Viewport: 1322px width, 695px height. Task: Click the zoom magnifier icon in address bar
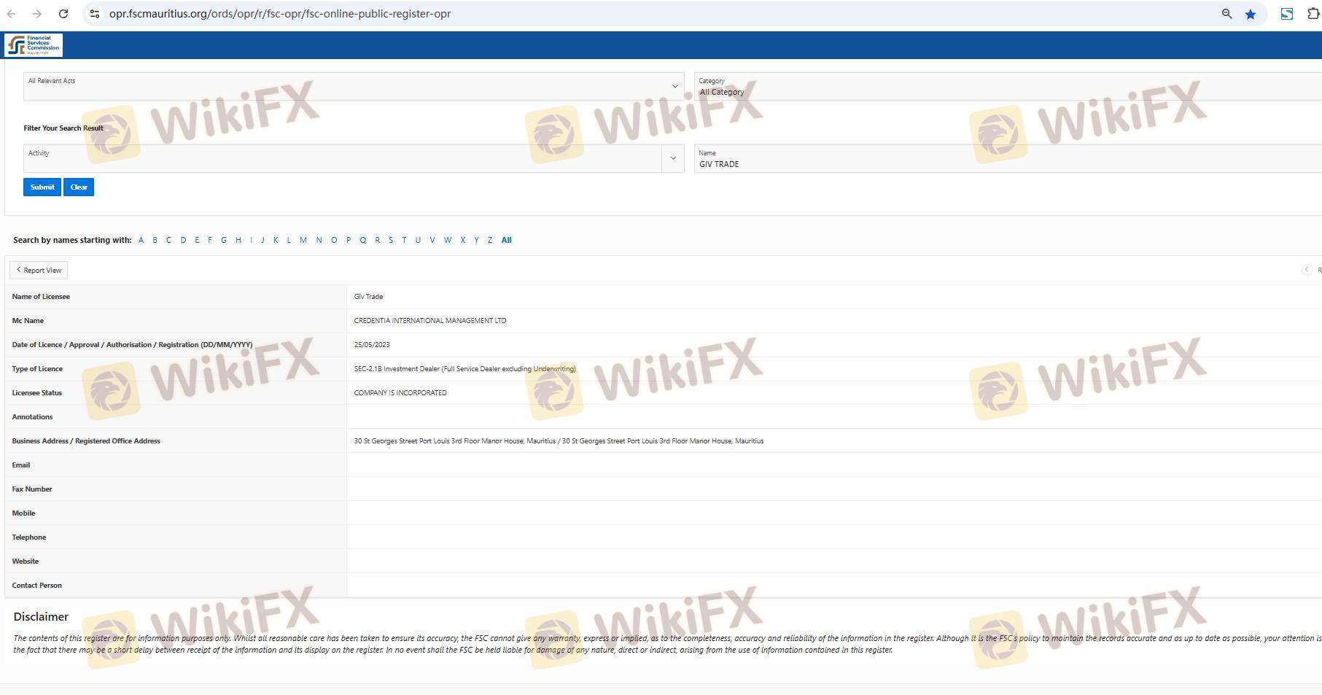[x=1226, y=14]
